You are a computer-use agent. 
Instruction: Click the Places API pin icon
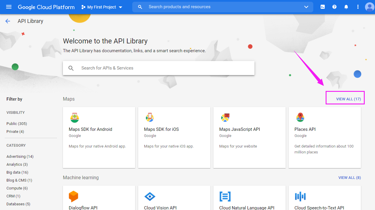[x=300, y=117]
